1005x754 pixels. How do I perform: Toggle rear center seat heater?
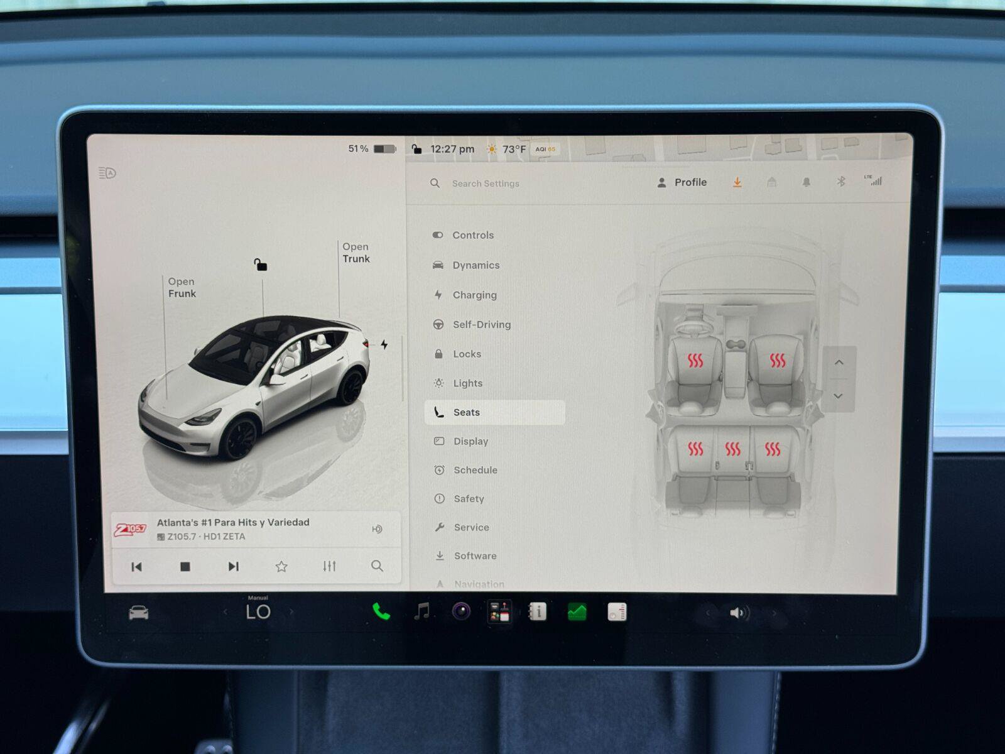tap(732, 449)
